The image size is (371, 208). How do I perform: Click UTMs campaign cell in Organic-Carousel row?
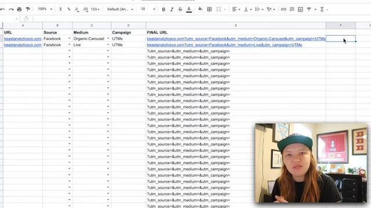tap(129, 39)
